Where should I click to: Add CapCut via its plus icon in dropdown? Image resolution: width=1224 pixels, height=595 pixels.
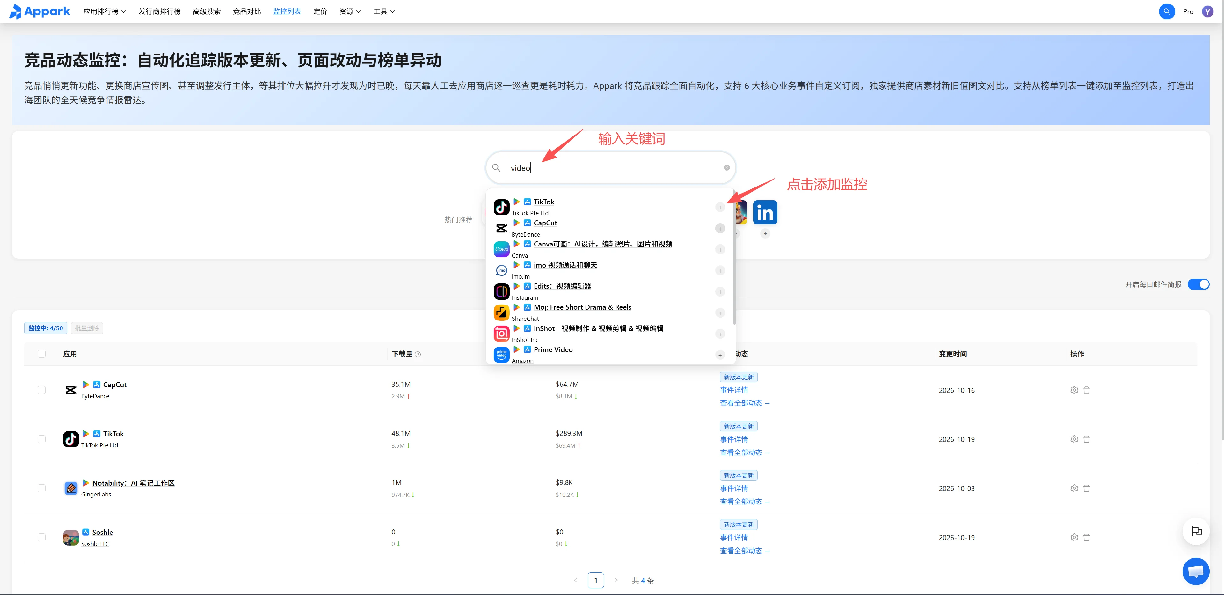pos(720,229)
